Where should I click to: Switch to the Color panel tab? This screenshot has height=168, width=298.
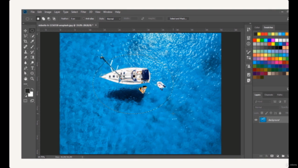(257, 28)
